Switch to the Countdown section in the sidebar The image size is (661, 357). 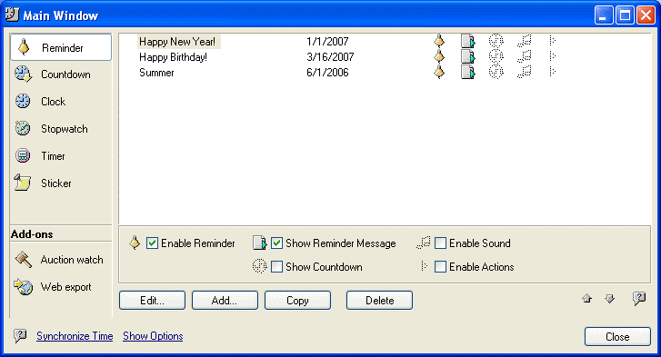coord(61,74)
